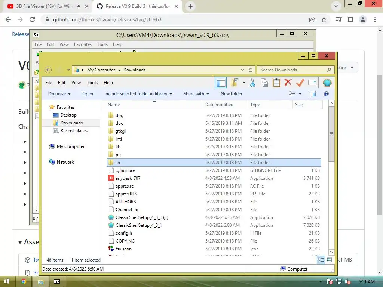Click the network tray icon
The width and height of the screenshot is (383, 287).
pos(339,282)
